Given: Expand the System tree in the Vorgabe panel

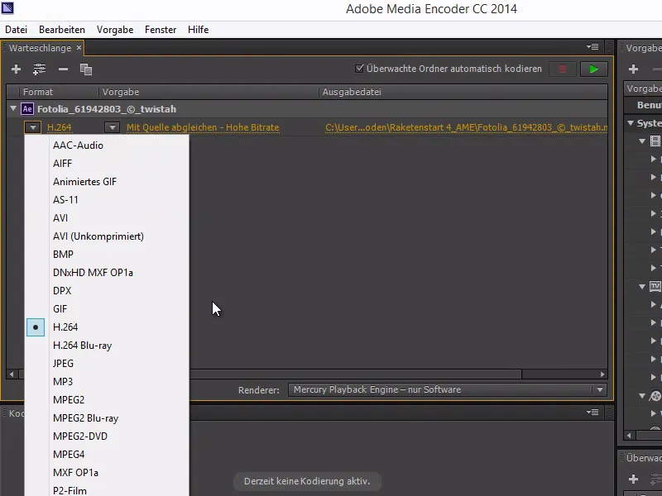Looking at the screenshot, I should 630,122.
